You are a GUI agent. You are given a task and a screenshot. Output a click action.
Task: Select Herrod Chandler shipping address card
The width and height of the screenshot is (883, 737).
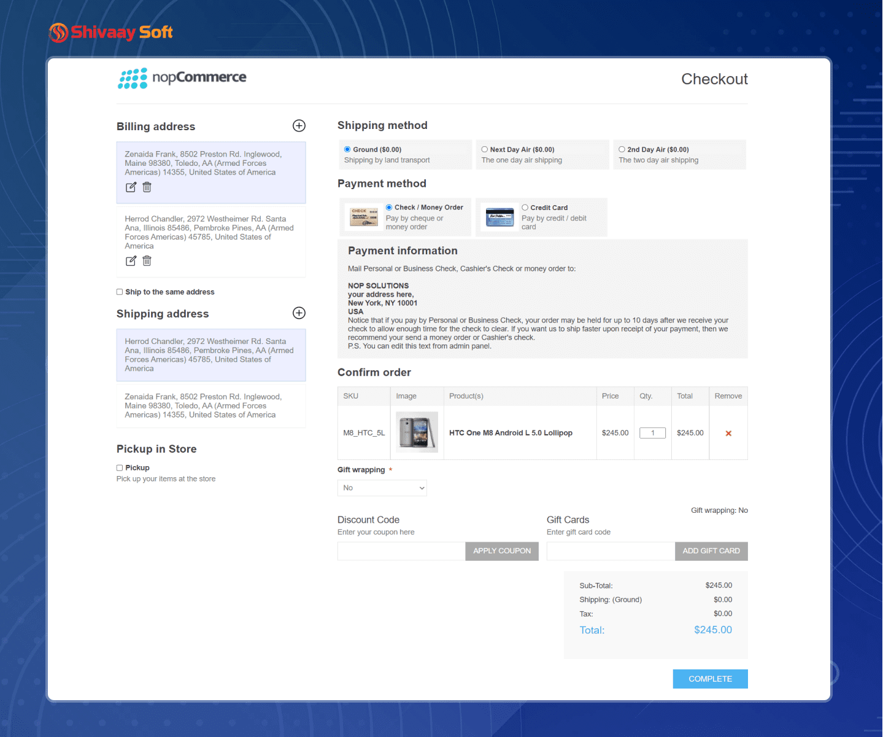click(211, 355)
